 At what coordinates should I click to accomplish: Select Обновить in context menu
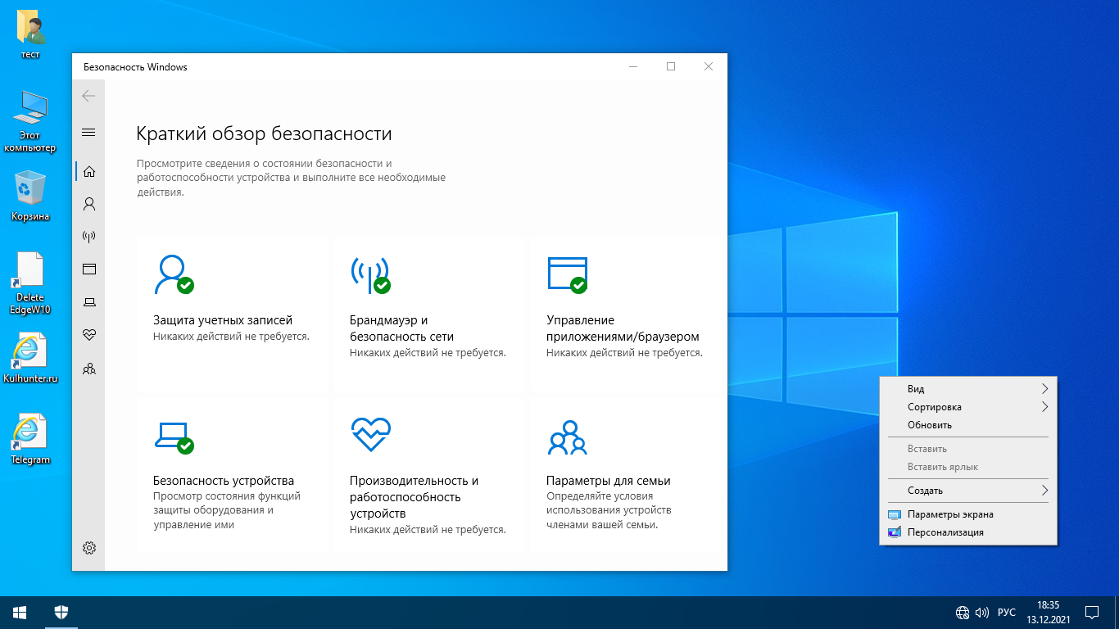[x=930, y=425]
